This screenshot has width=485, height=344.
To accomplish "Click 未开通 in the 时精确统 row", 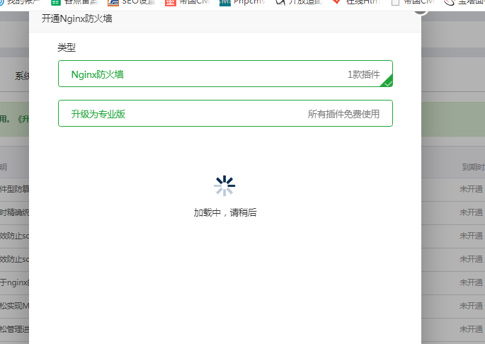I will tap(471, 212).
